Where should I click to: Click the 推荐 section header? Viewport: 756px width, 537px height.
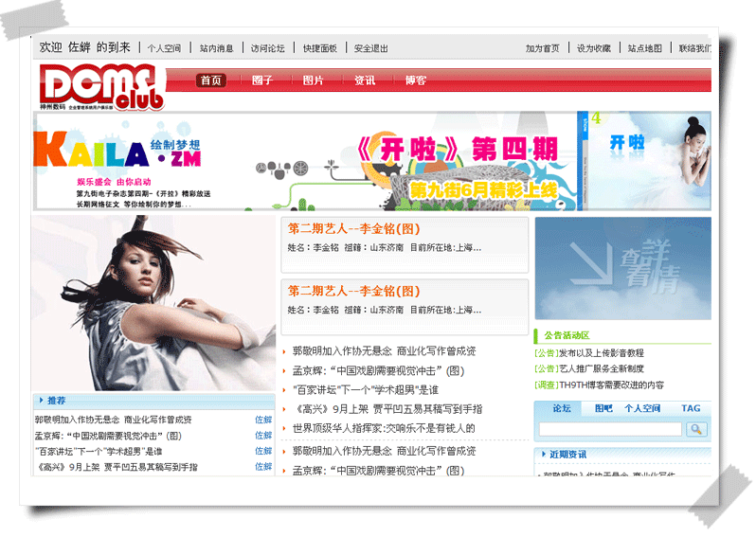pyautogui.click(x=153, y=401)
